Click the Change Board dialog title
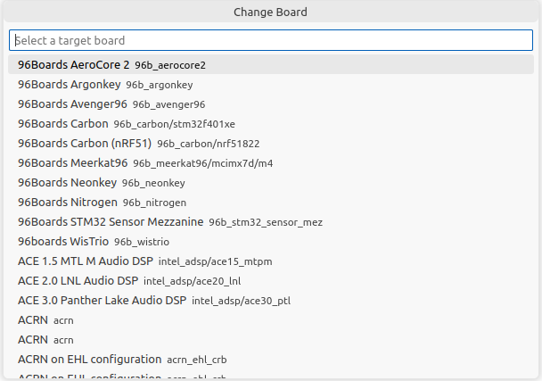This screenshot has height=381, width=542. 271,12
